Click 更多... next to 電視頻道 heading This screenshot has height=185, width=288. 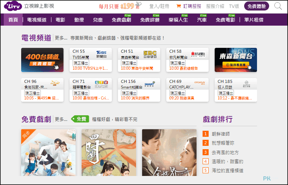(61, 38)
